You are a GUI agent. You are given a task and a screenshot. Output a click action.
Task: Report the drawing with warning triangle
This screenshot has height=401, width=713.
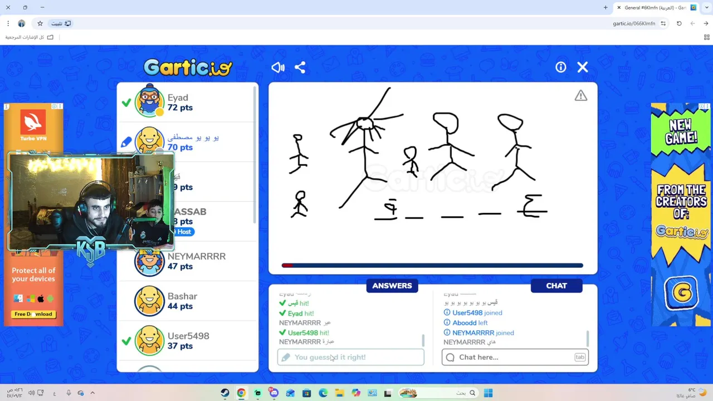581,96
